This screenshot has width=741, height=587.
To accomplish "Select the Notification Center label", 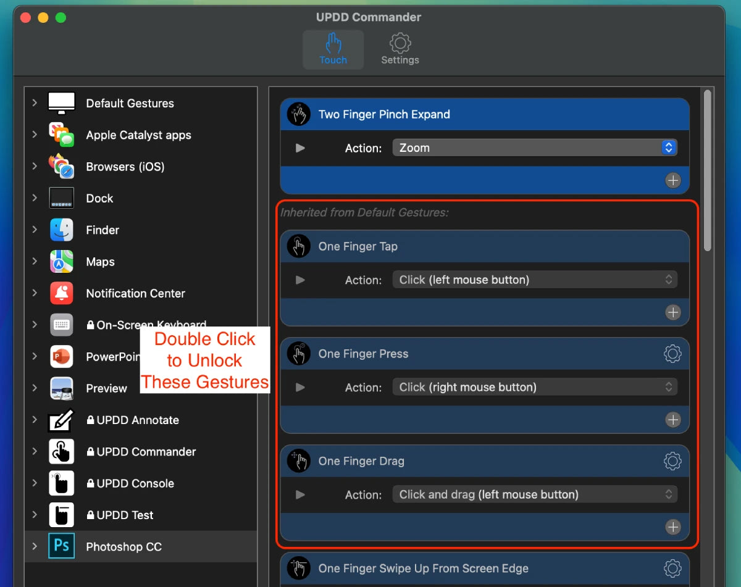I will [x=136, y=293].
